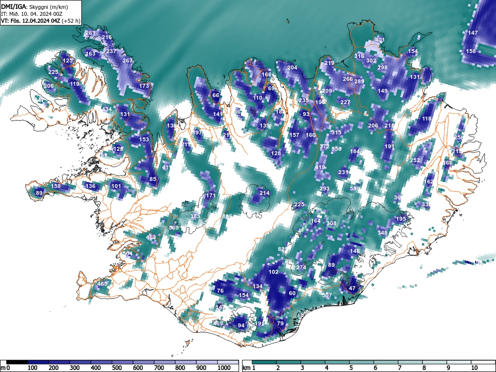
Task: Click legend segment between 5 and 6 km
Action: click(x=362, y=363)
